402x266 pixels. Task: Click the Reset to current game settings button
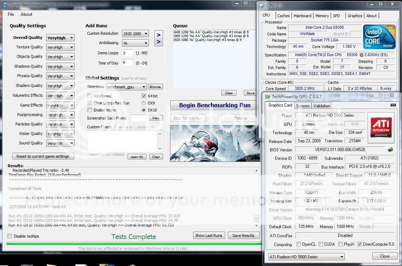[x=43, y=156]
